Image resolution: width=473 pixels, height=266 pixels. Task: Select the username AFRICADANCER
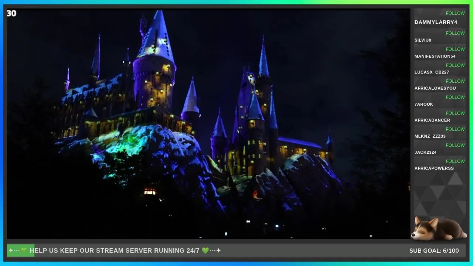pyautogui.click(x=432, y=120)
